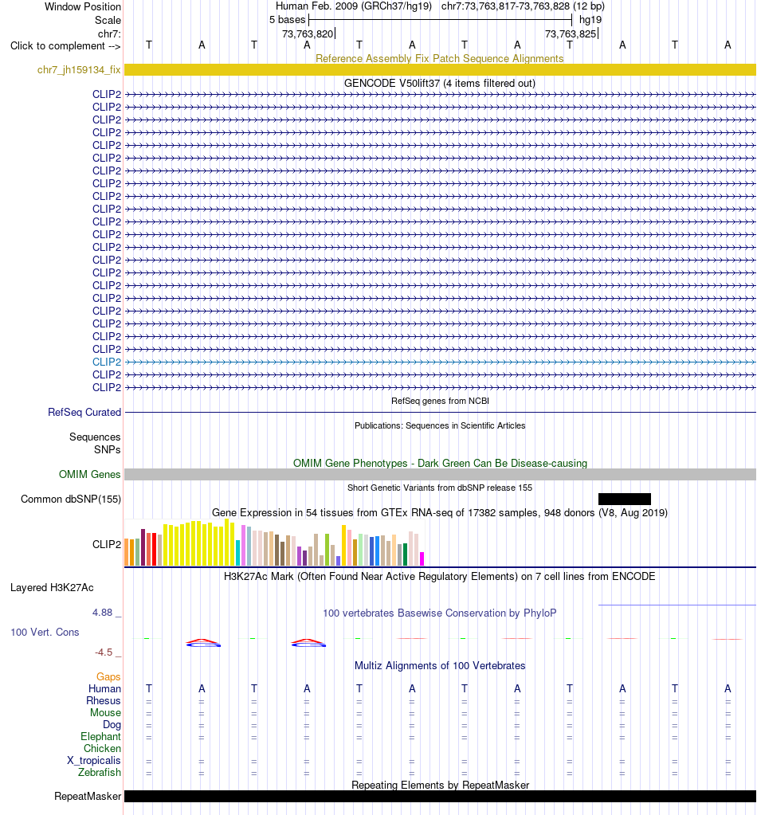Screen dimensions: 757x815
Task: Open the GTEx "Gene Expression in 54 tissues" title
Action: 440,512
